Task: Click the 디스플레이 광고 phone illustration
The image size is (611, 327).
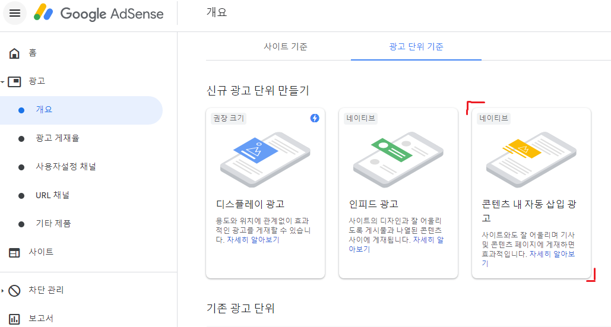Action: point(265,160)
